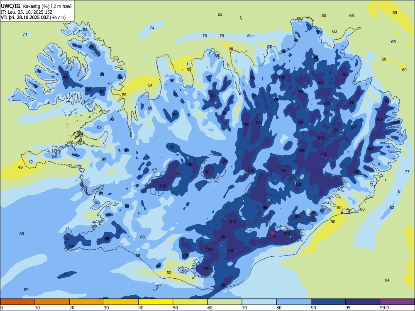
Task: Click the humidity value '84' on the map
Action: tap(85, 29)
